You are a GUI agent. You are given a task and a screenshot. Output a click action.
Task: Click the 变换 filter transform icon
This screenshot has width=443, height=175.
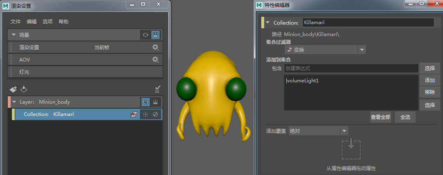pyautogui.click(x=289, y=50)
